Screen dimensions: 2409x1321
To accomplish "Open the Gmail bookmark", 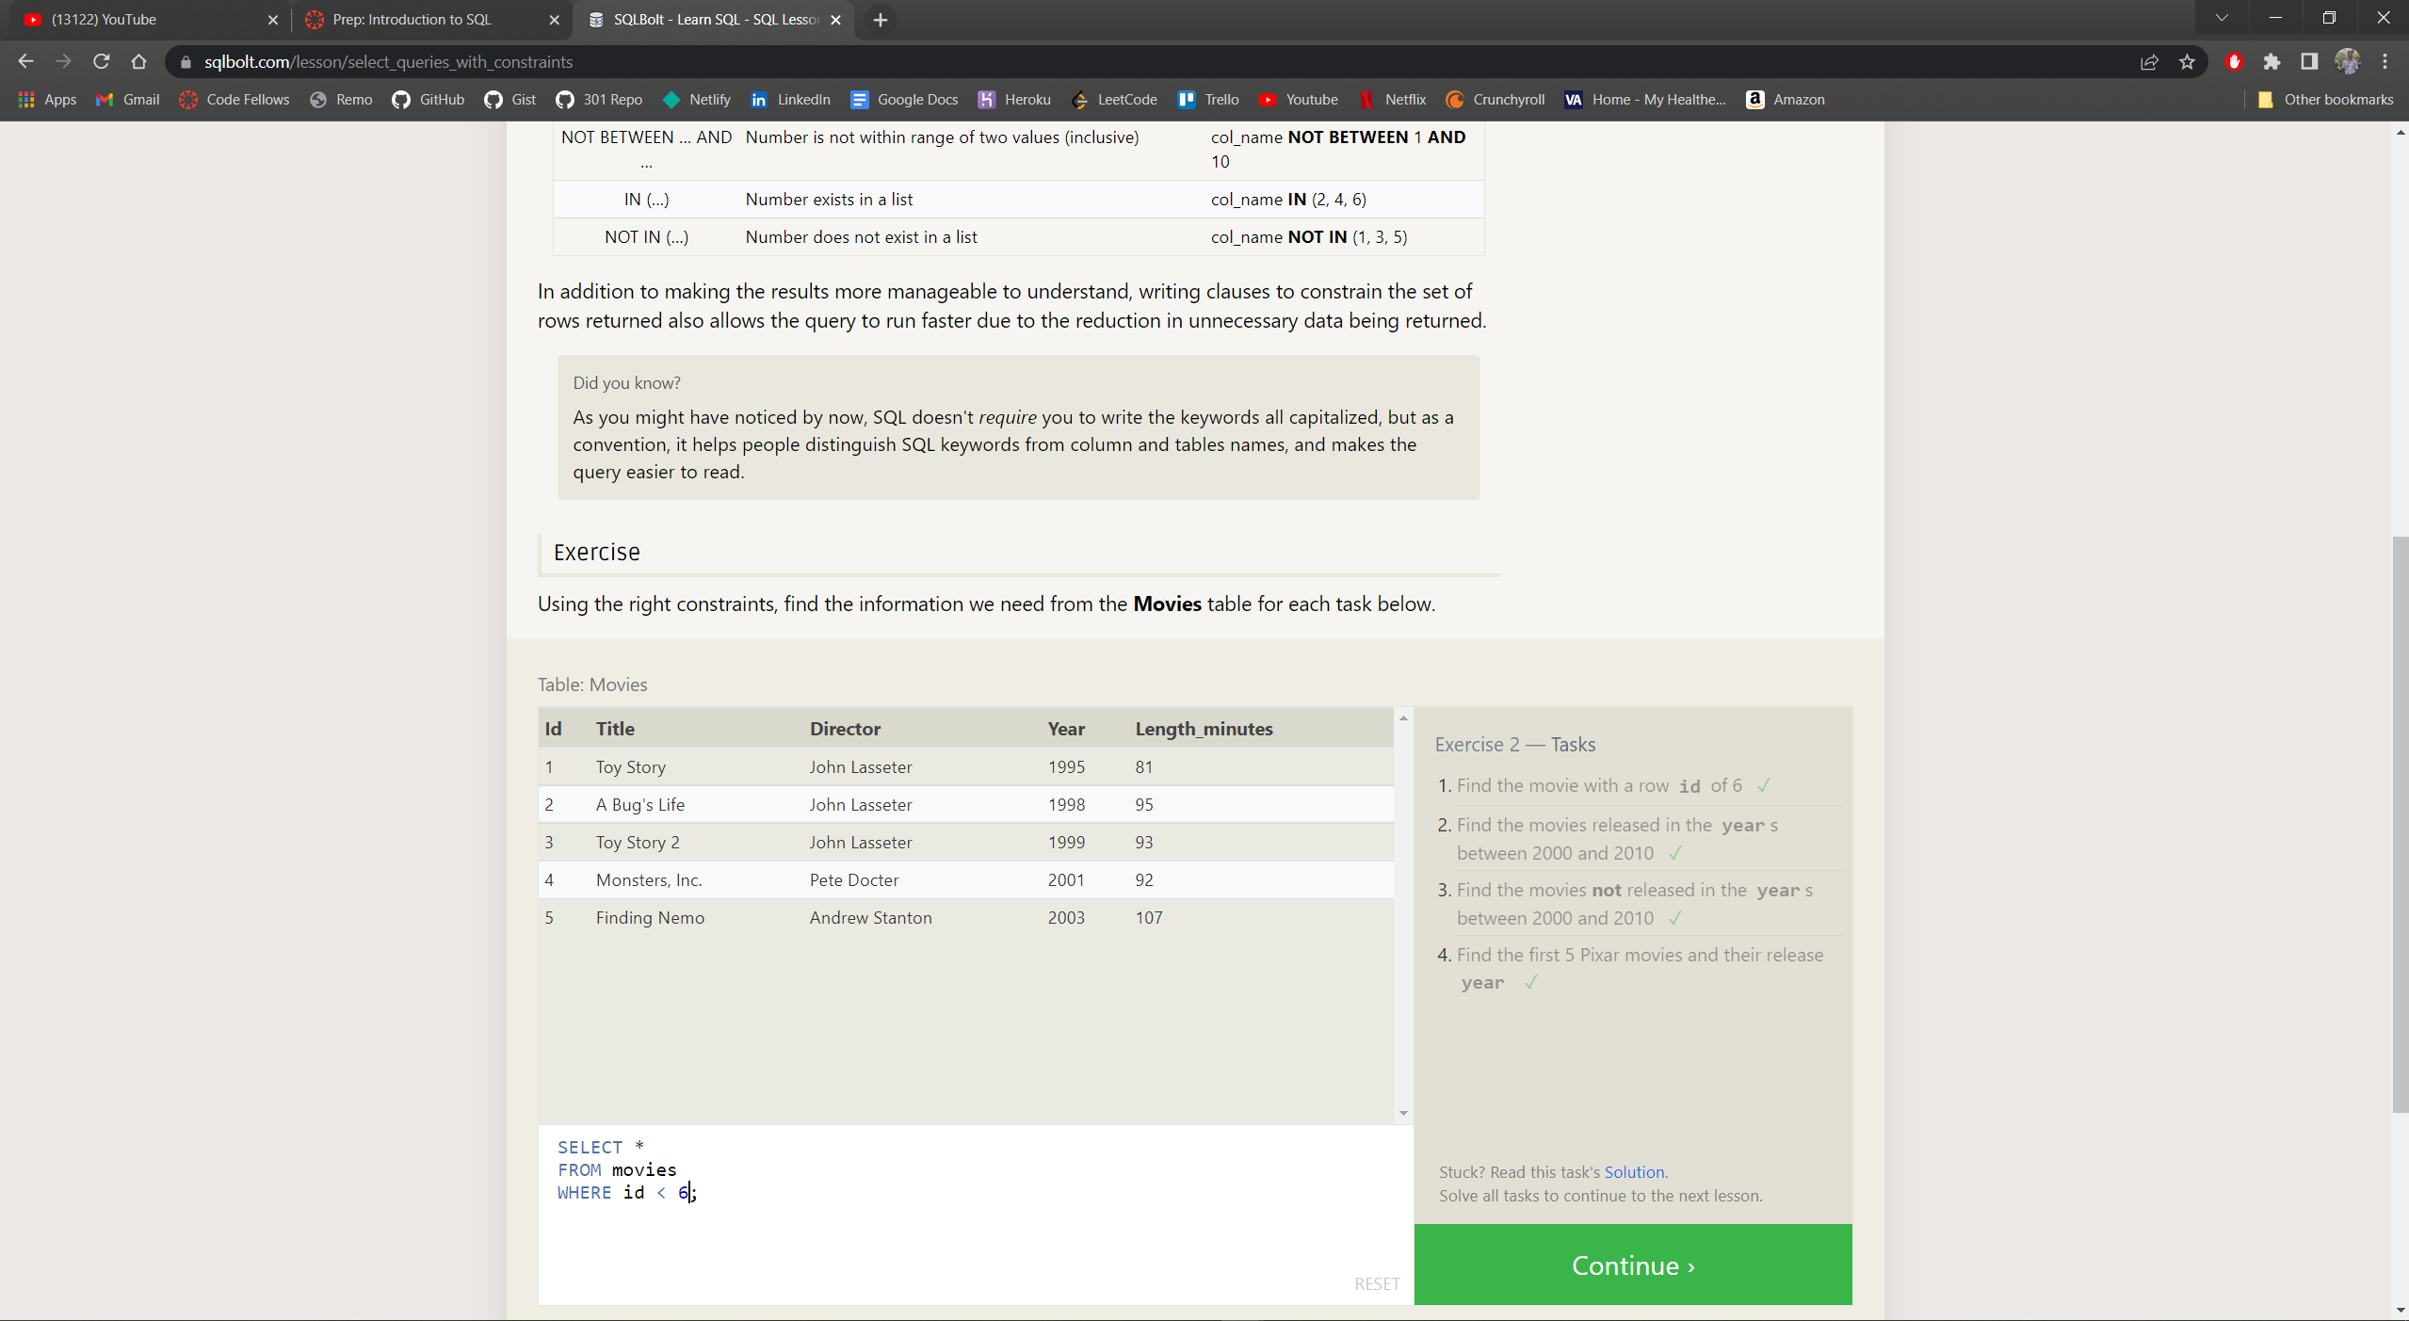I will point(128,100).
